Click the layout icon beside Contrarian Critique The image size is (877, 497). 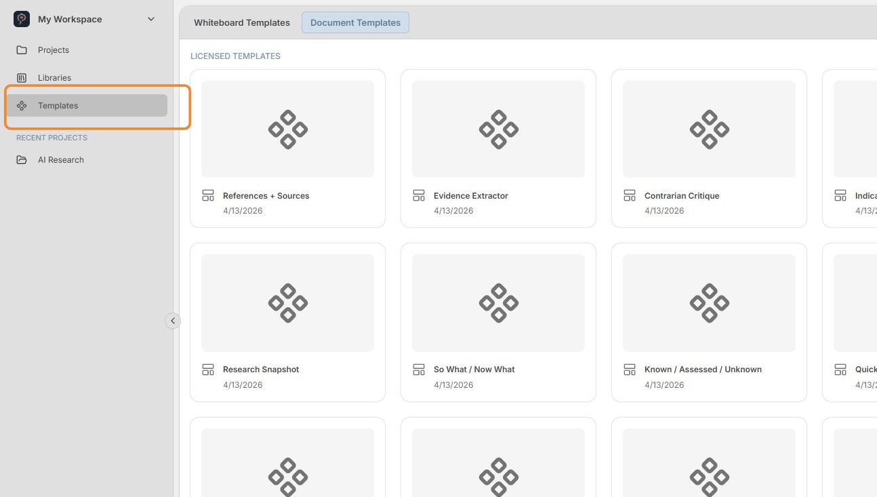(630, 195)
